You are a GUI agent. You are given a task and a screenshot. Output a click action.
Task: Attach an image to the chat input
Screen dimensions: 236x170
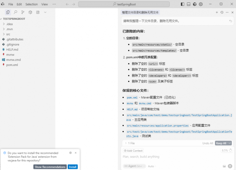click(x=225, y=166)
